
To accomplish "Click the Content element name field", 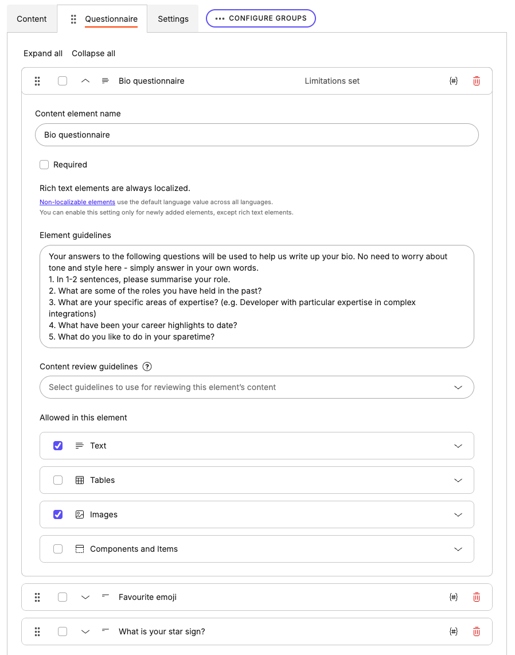I will 256,135.
